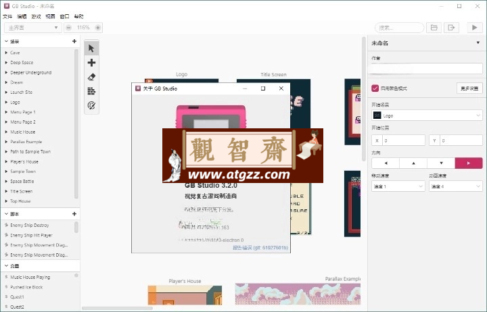Close the About GB Studio dialog
Image resolution: width=487 pixels, height=312 pixels.
[x=281, y=88]
